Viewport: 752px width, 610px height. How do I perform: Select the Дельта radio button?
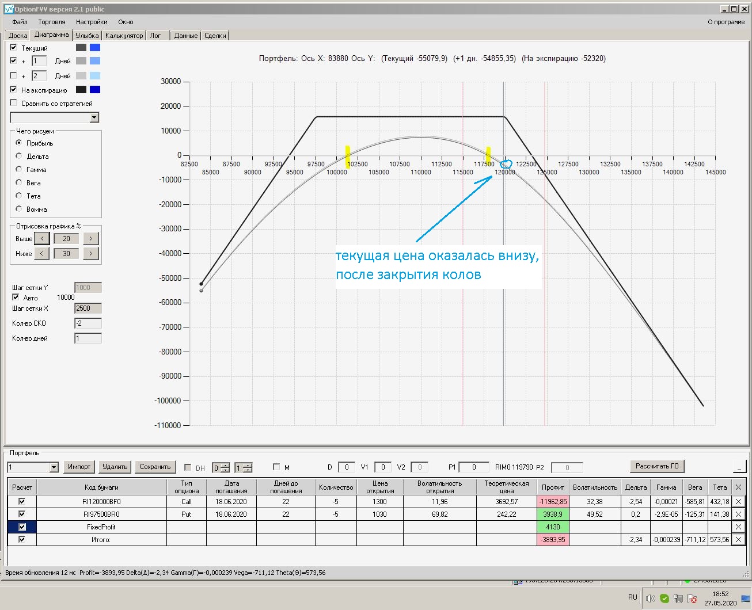pyautogui.click(x=19, y=156)
